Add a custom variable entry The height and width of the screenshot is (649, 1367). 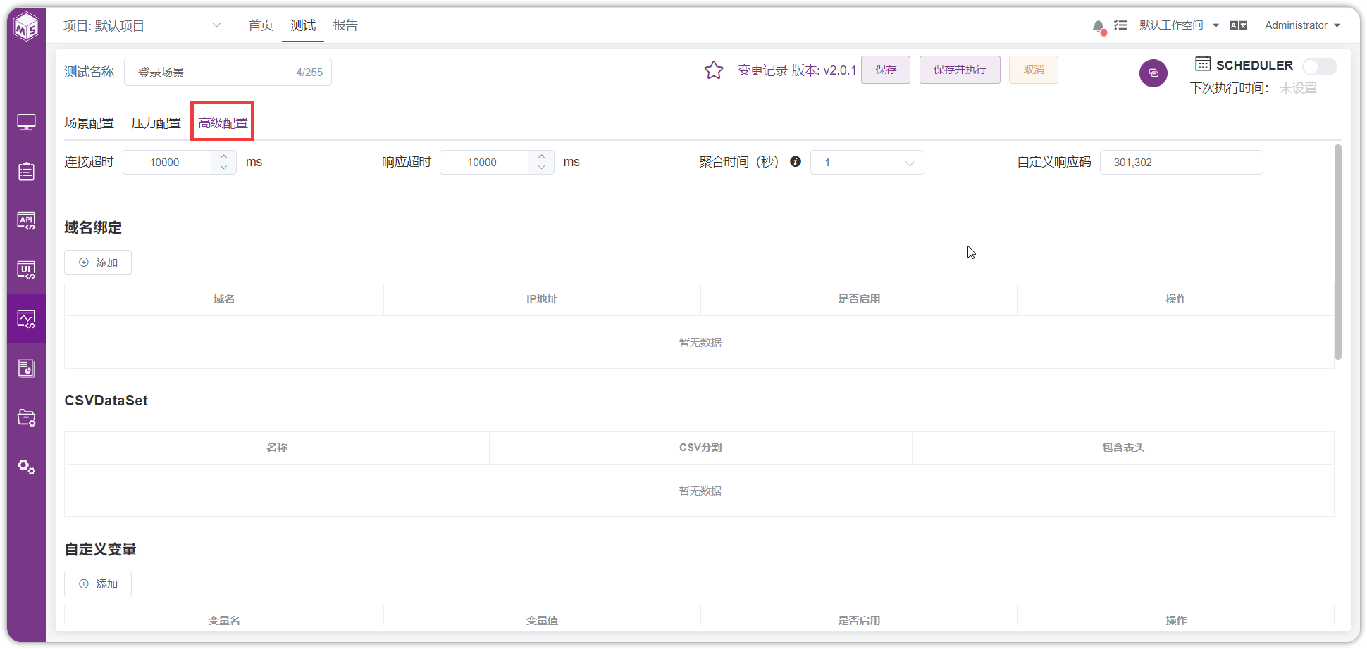pos(98,584)
